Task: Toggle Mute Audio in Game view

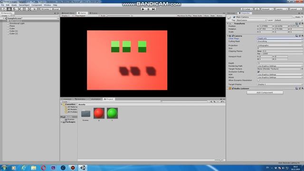Action: click(198, 16)
